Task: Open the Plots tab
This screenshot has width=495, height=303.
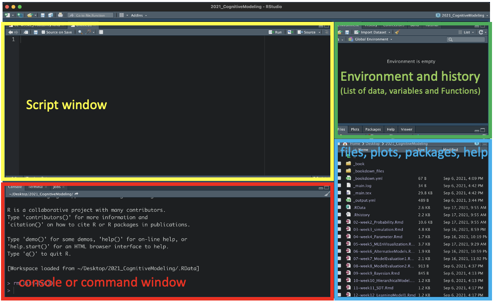Action: (x=355, y=130)
